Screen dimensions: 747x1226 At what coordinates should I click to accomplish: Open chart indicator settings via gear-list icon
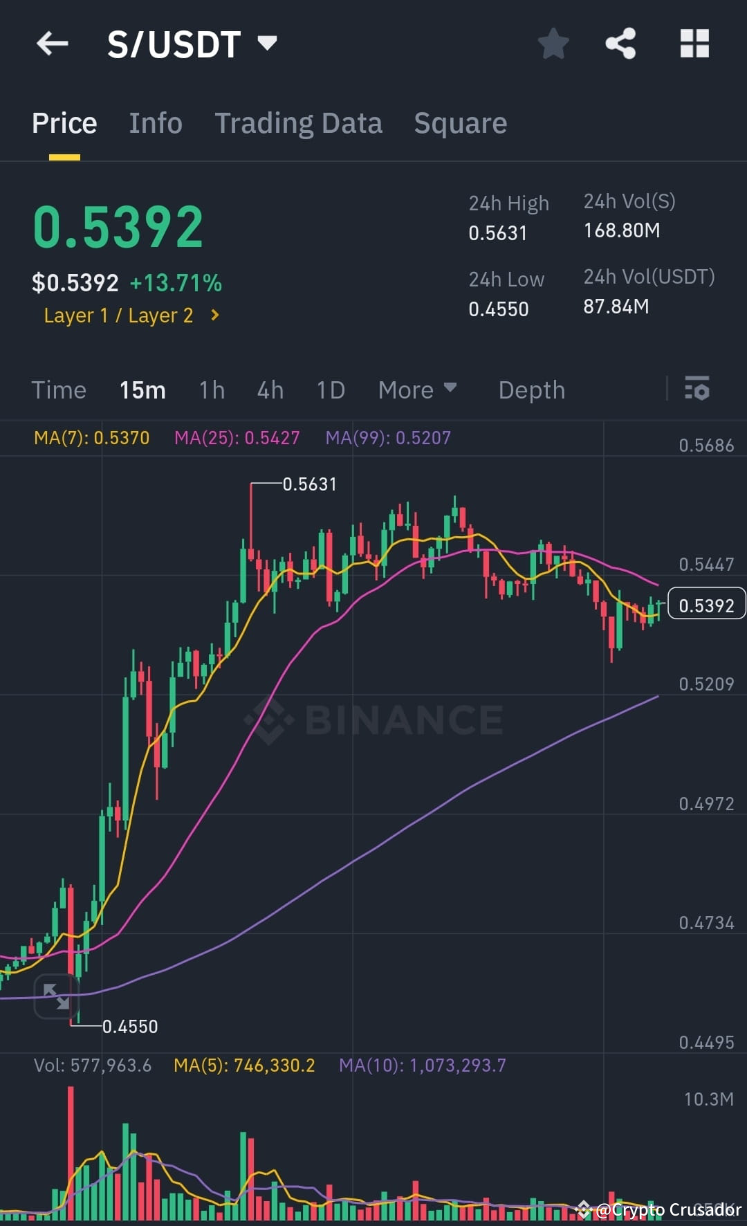(698, 390)
